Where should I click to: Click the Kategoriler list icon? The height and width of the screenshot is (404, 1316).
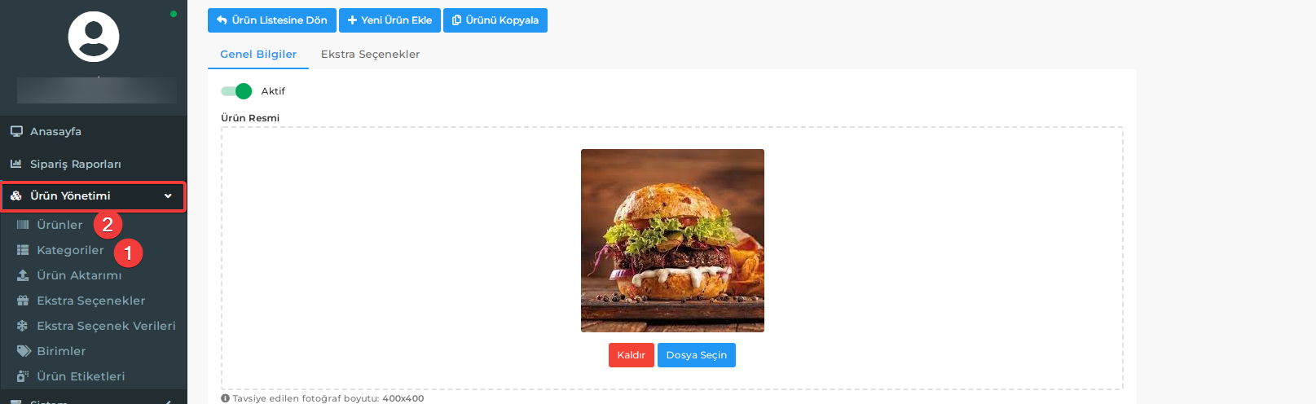pos(23,250)
